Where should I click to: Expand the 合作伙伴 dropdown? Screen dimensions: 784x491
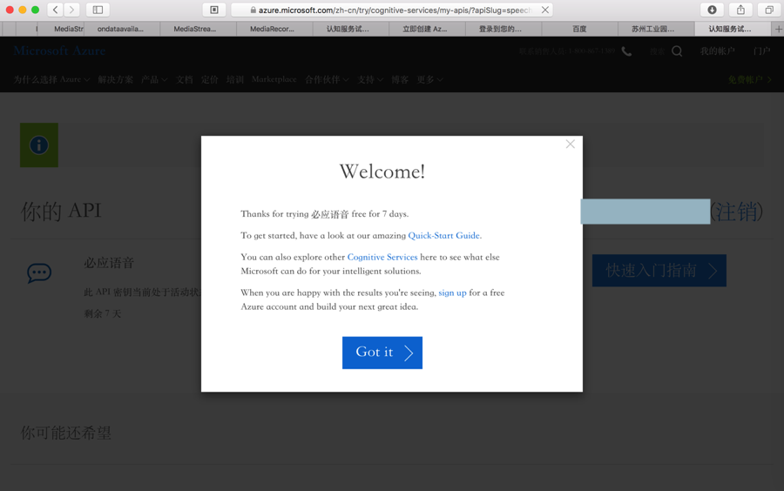327,79
